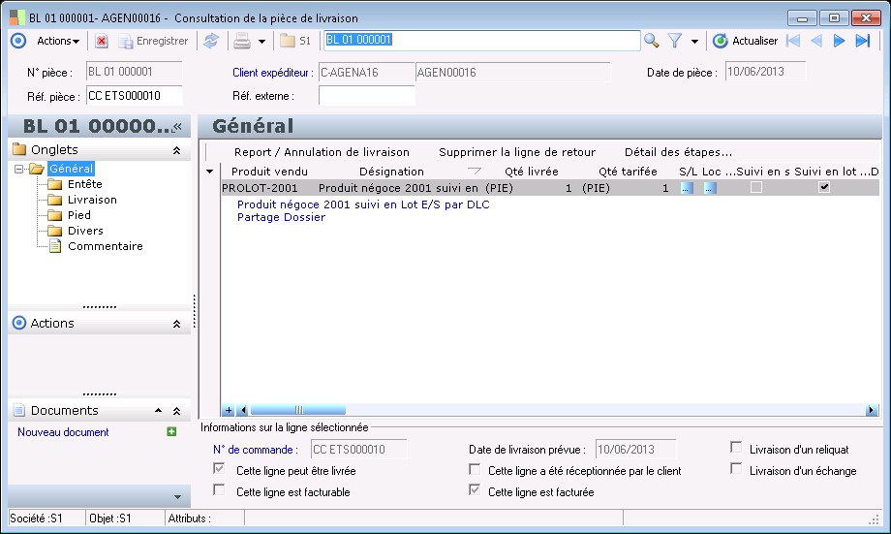The image size is (891, 534).
Task: Open the Commentaire tree item
Action: pyautogui.click(x=106, y=246)
